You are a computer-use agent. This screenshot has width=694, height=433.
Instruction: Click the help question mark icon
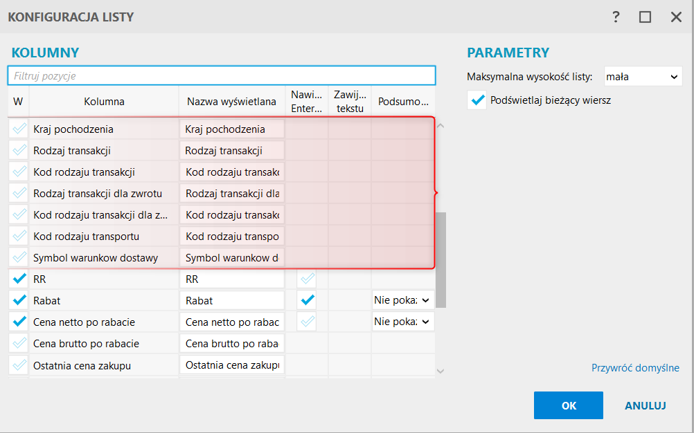(616, 17)
